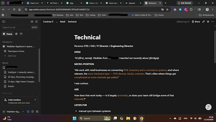Open Chrome side panel icon

click(x=199, y=9)
